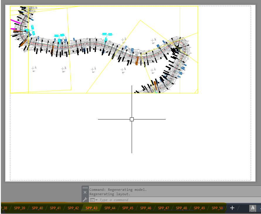Screen dimensions: 261x214
Task: Open command line customize wrench icon
Action: pyautogui.click(x=85, y=200)
